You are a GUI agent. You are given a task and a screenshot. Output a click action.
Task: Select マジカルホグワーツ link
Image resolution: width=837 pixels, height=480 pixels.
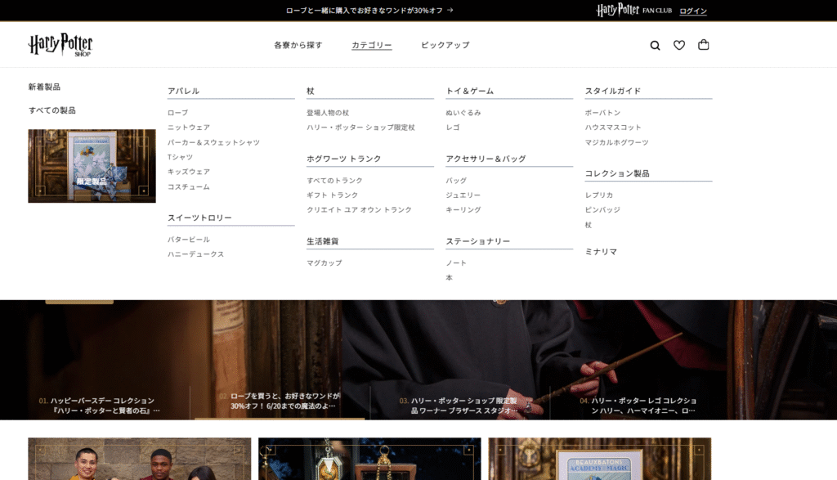click(616, 142)
